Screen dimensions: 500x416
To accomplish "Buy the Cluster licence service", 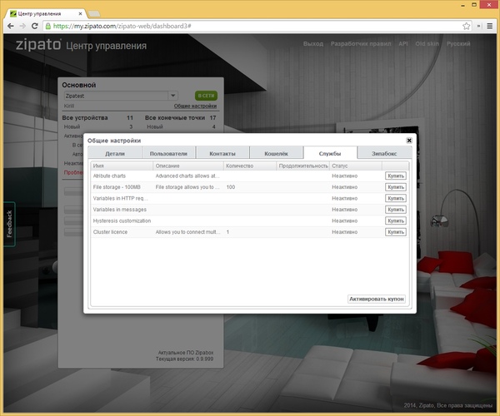I will [x=396, y=232].
